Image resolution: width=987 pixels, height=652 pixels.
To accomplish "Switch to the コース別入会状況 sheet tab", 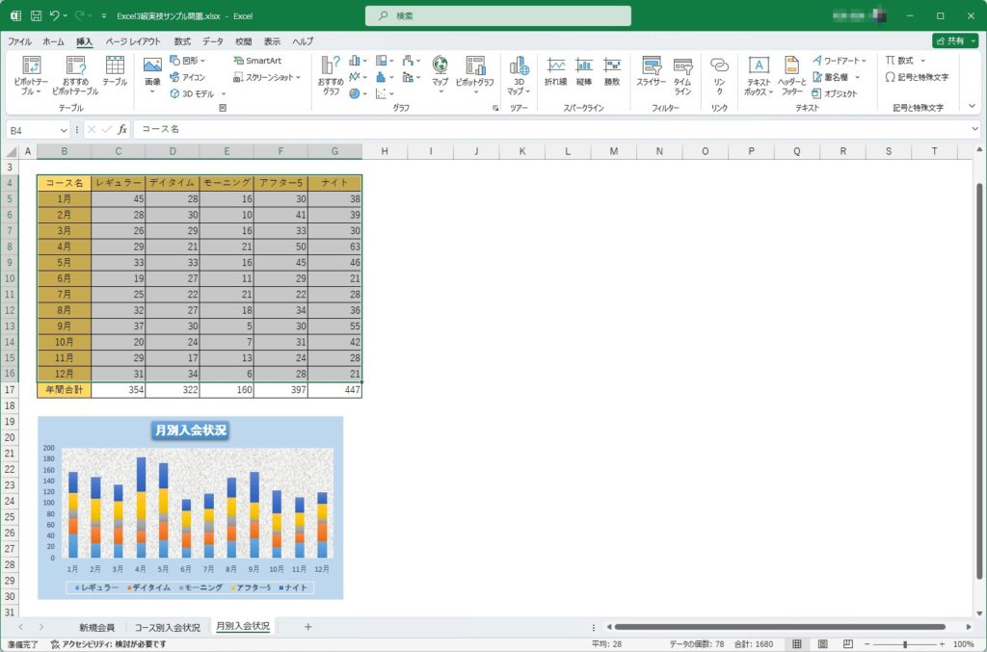I will (168, 627).
